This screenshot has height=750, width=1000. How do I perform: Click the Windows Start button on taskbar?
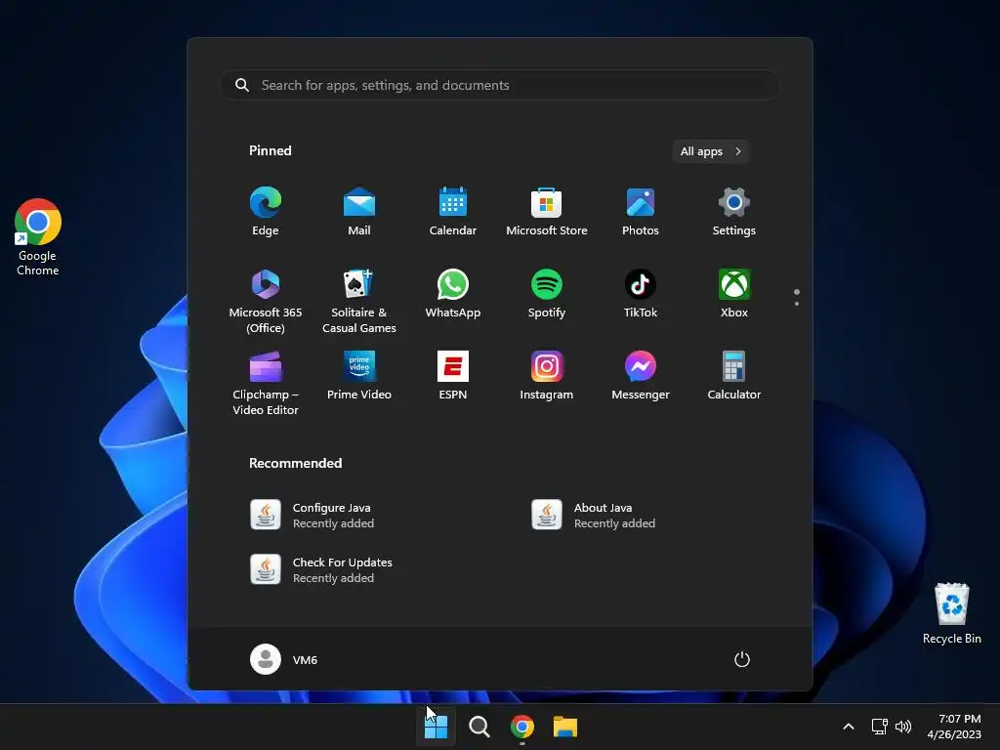coord(436,727)
